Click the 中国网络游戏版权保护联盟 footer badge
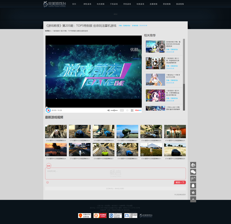231x224 pixels. (131, 216)
